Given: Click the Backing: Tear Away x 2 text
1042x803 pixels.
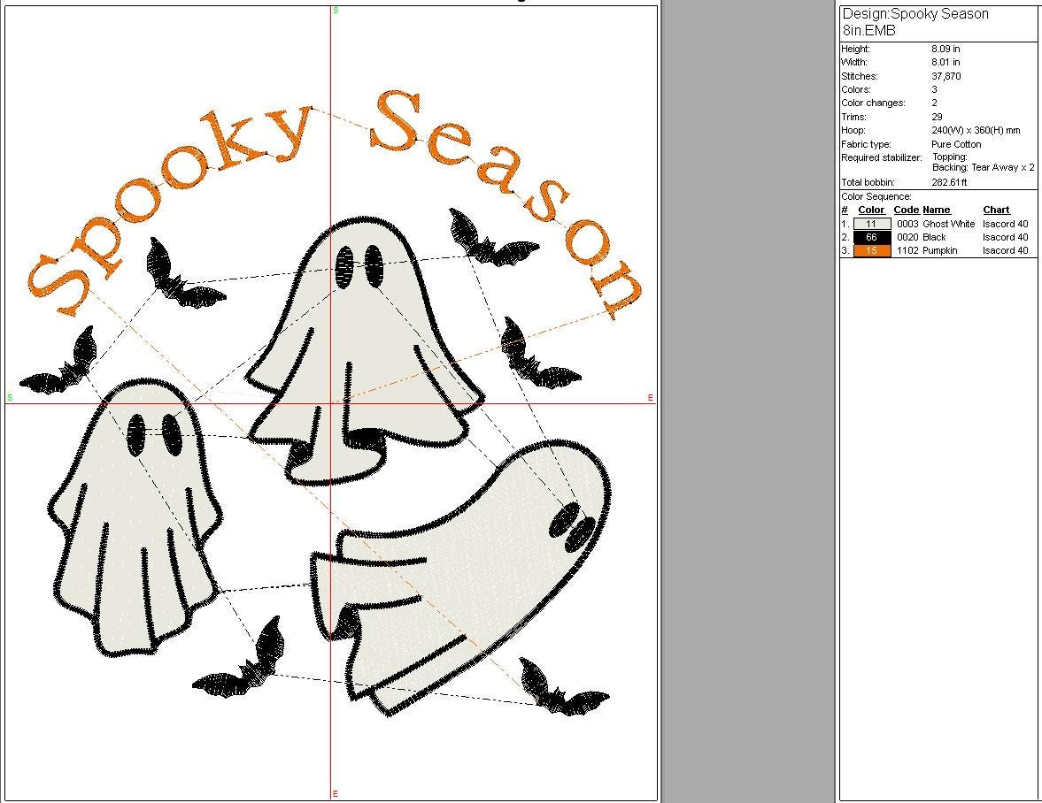Looking at the screenshot, I should coord(983,167).
